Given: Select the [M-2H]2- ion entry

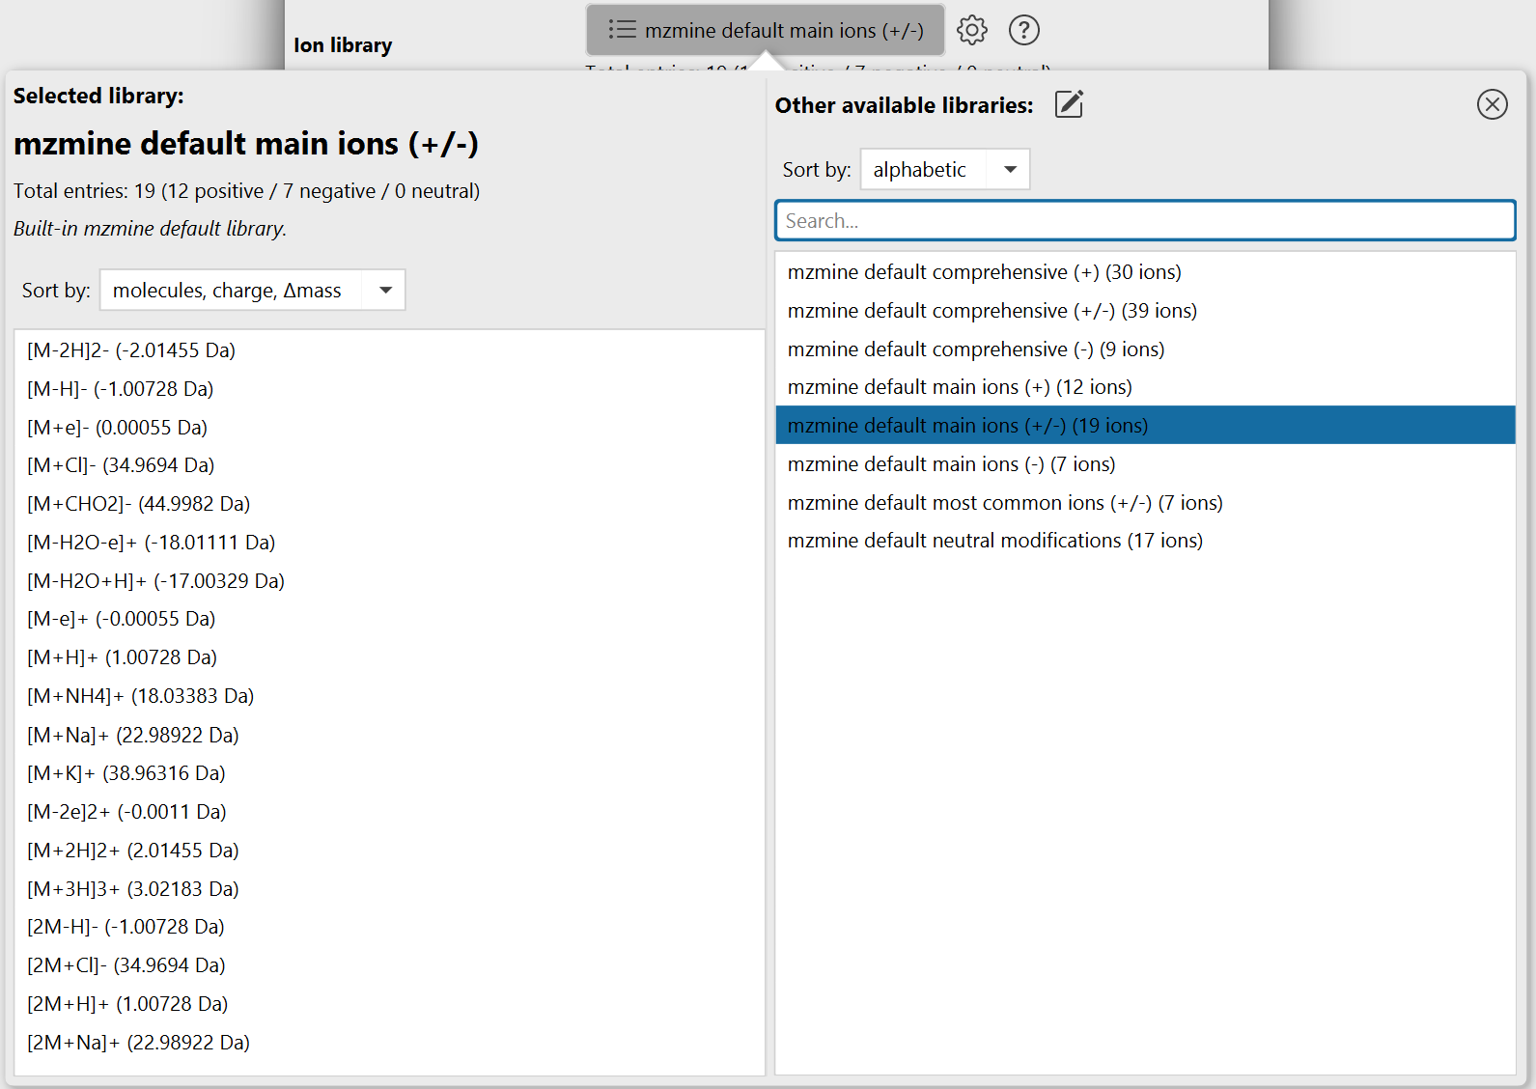Looking at the screenshot, I should pos(390,350).
